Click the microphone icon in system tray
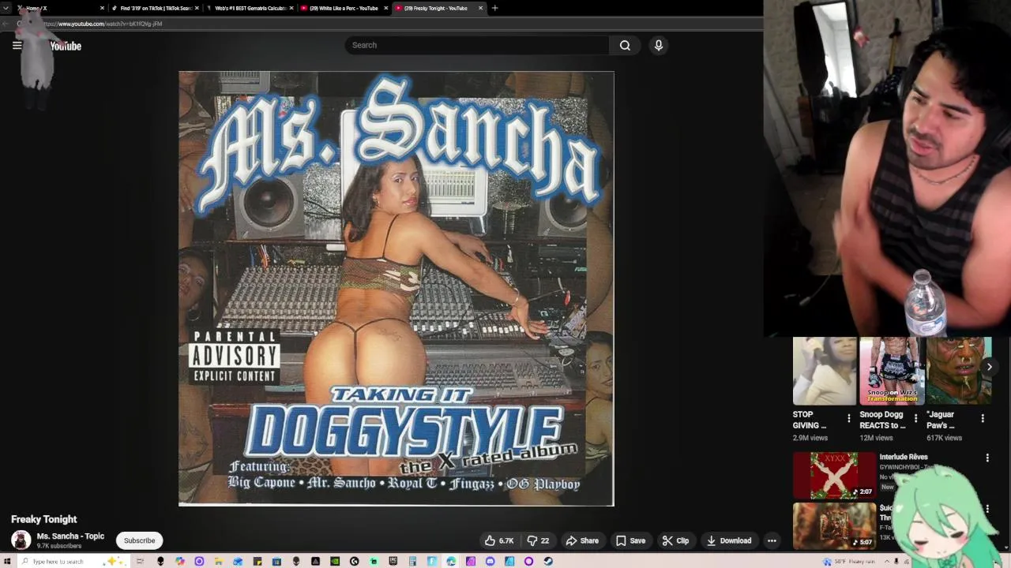Screen dimensions: 1011x568 click(x=896, y=561)
